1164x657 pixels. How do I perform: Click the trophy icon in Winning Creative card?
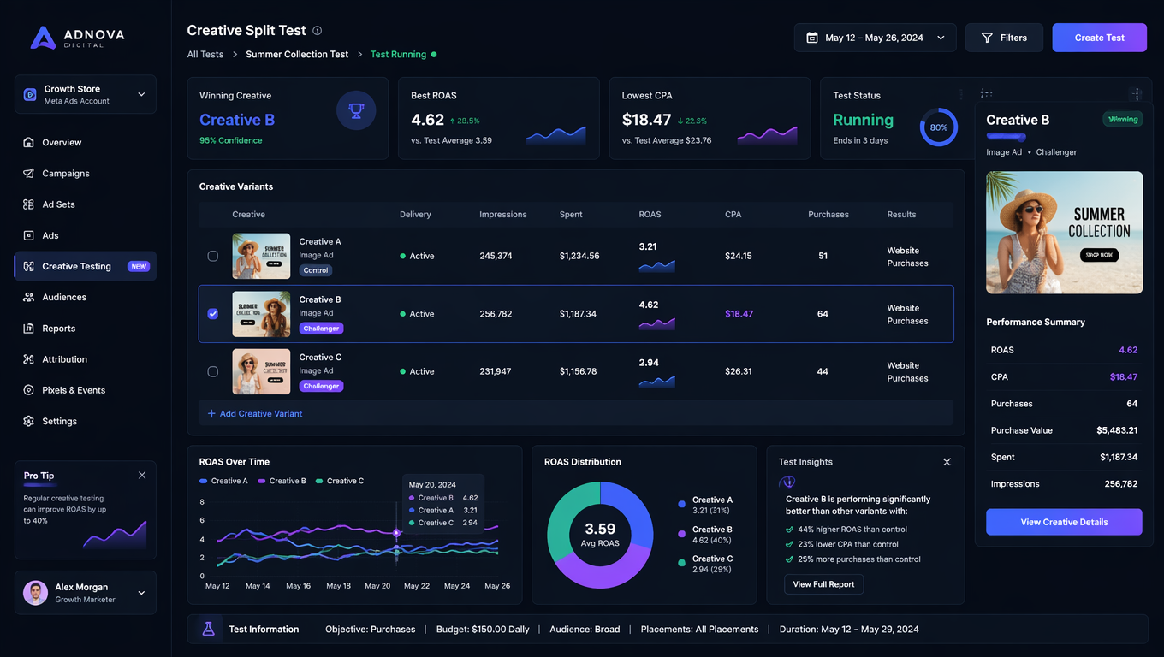point(356,111)
